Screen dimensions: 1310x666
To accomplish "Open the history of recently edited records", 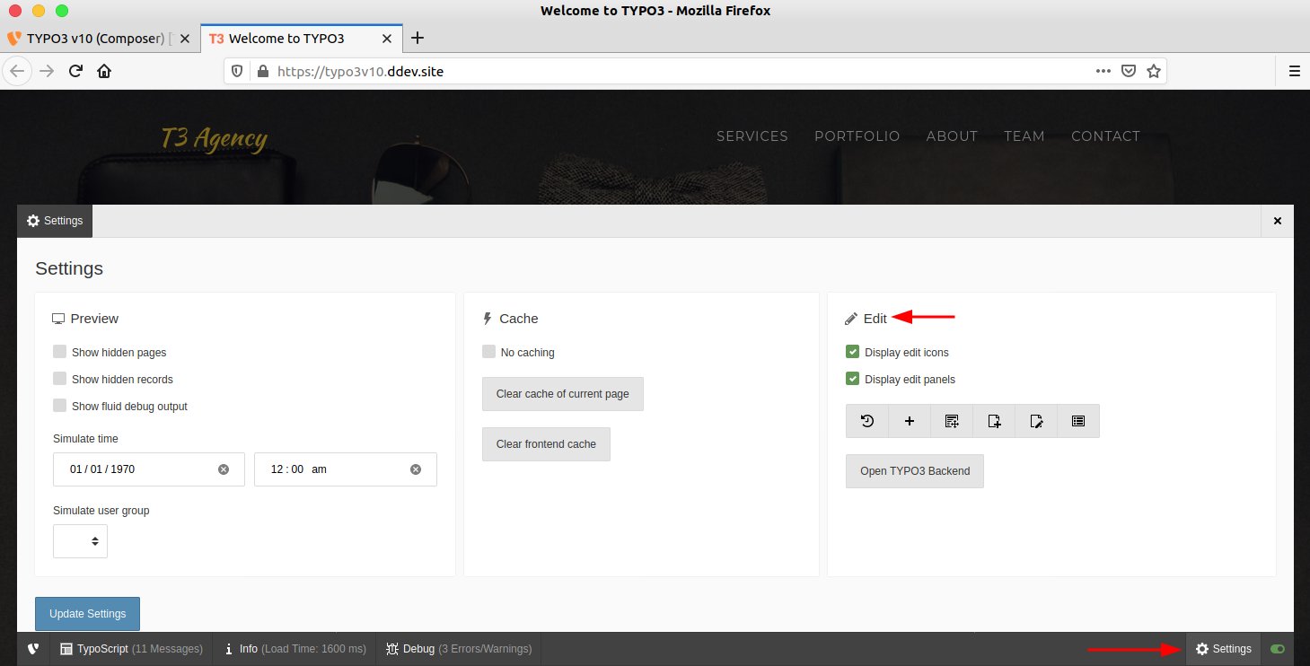I will point(866,420).
